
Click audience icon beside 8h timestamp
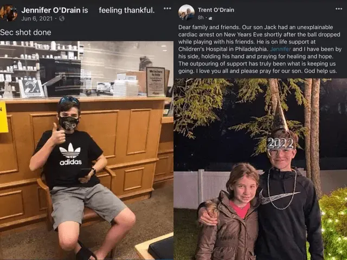point(210,18)
